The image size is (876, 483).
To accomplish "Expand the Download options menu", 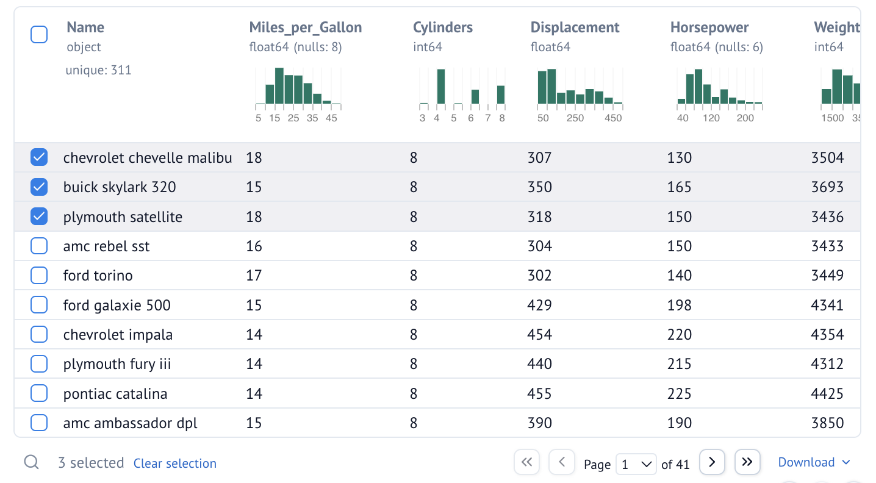I will coord(814,462).
